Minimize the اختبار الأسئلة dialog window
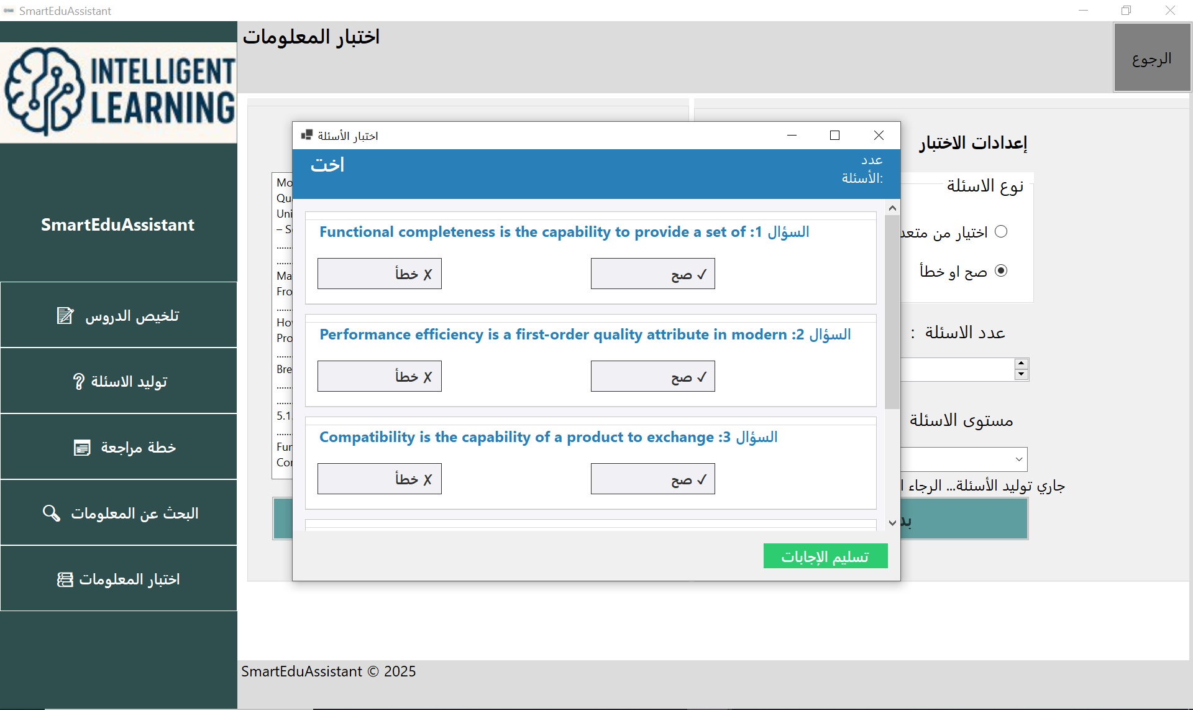Viewport: 1193px width, 710px height. pos(792,135)
